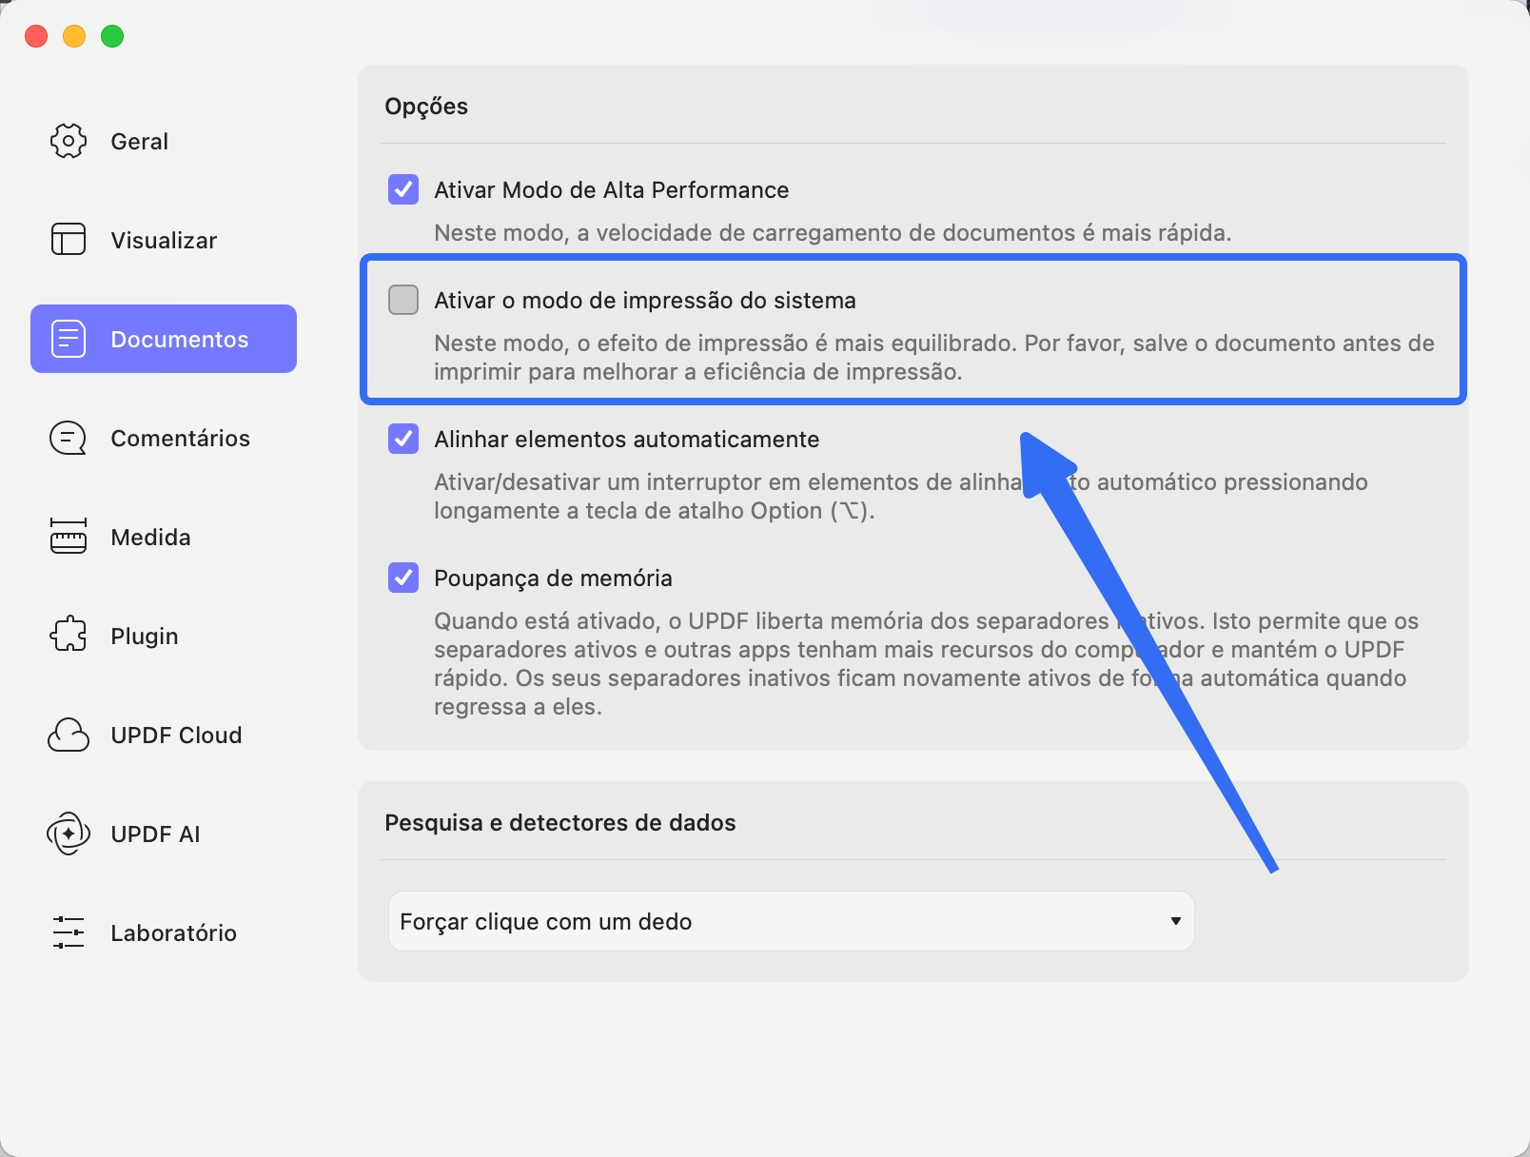Uncheck Alinhar elementos automaticamente
The width and height of the screenshot is (1530, 1157).
tap(403, 439)
